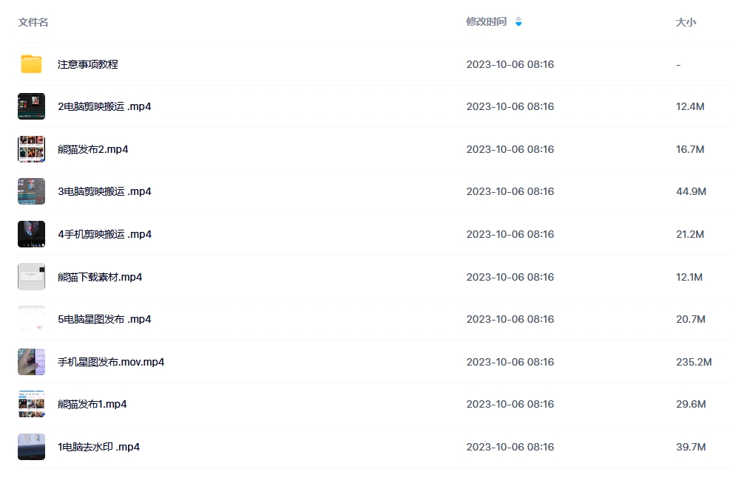Toggle sort arrow beside 修改时间

click(x=518, y=21)
